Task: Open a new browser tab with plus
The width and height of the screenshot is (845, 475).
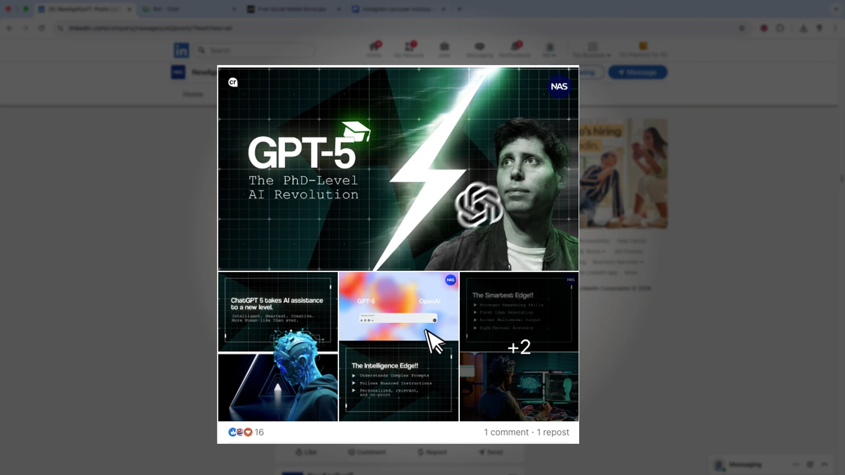Action: (x=459, y=9)
